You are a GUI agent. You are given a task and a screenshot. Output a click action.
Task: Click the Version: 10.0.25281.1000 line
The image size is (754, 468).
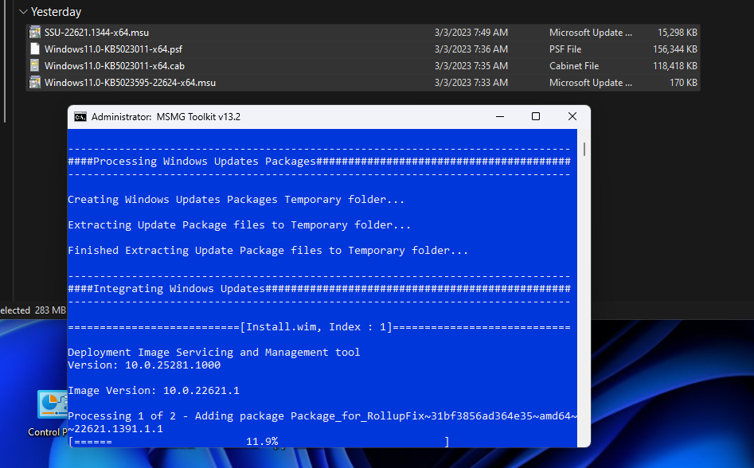tap(144, 365)
